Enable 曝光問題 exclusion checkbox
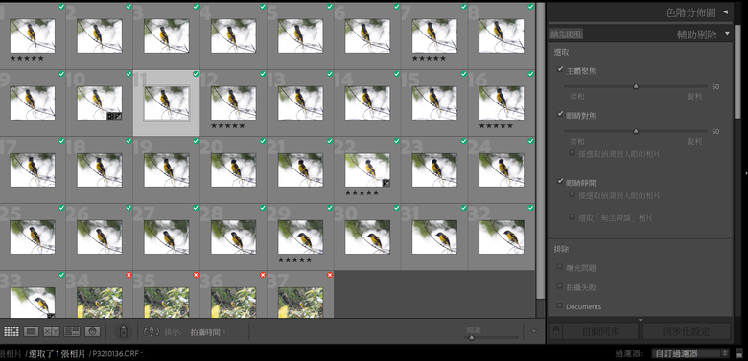Image resolution: width=748 pixels, height=361 pixels. tap(560, 267)
